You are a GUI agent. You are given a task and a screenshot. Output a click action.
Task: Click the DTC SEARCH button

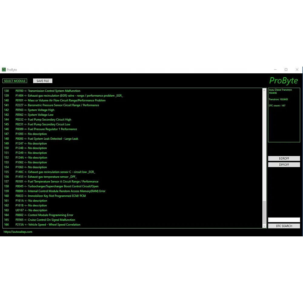[x=284, y=226]
